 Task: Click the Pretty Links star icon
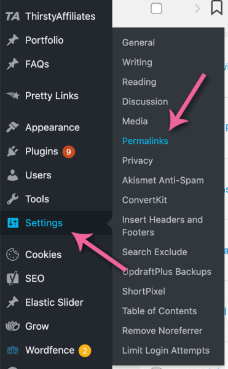point(13,95)
